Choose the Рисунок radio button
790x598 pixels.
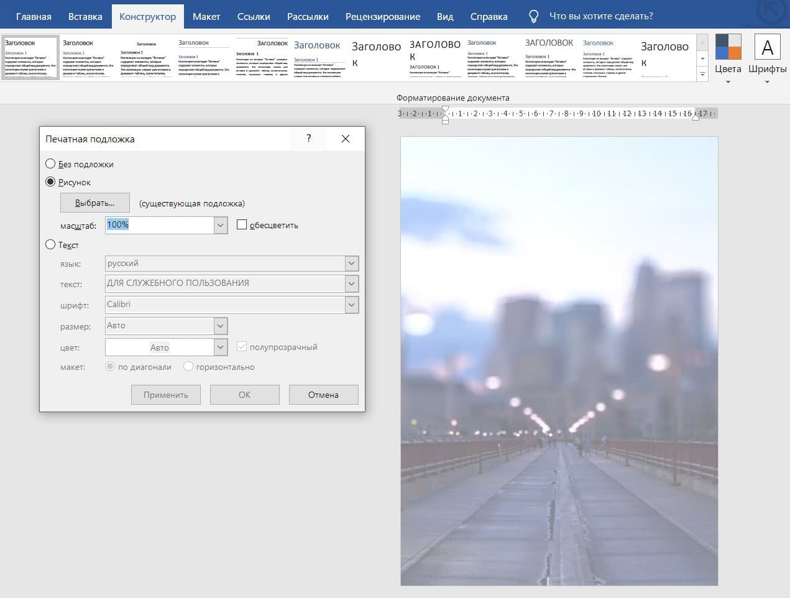(51, 182)
